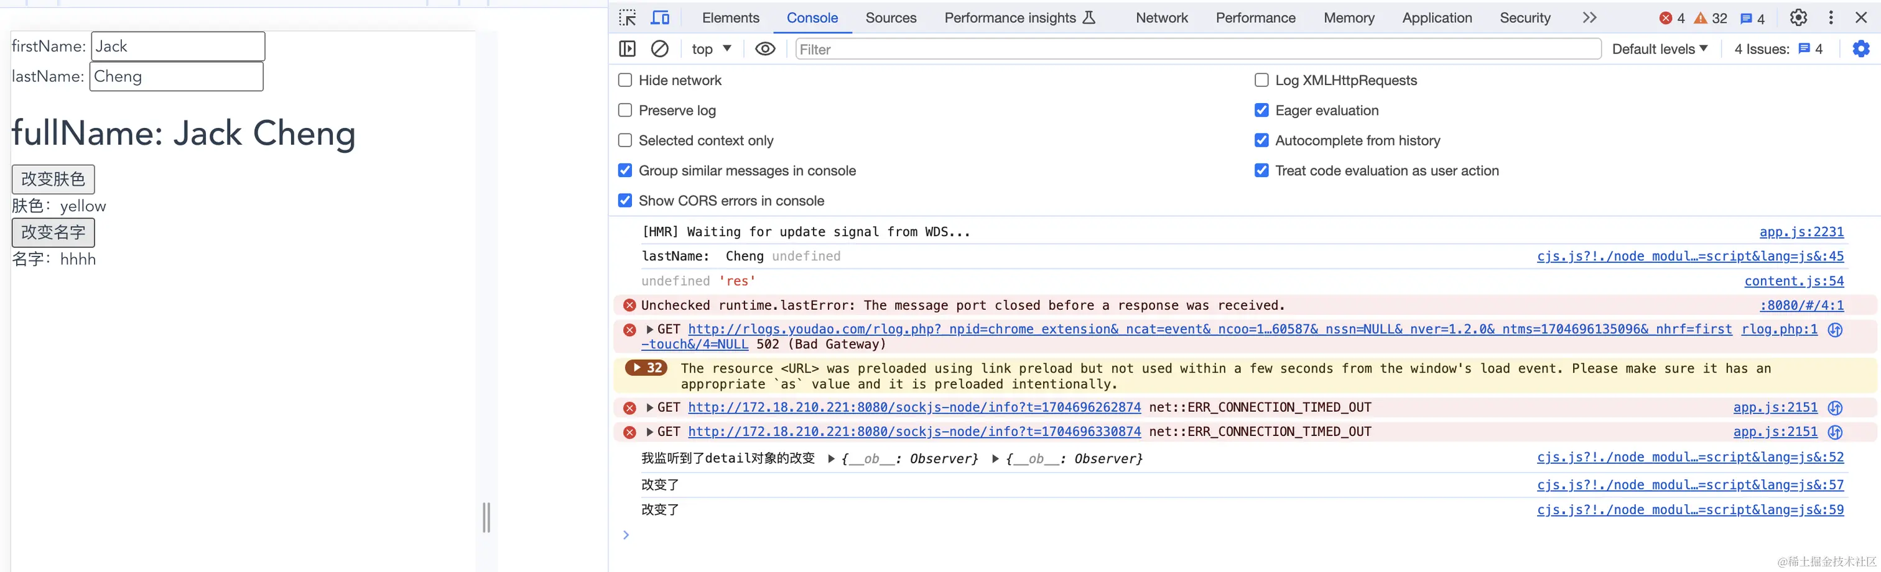
Task: Click the firstName input field
Action: pyautogui.click(x=178, y=47)
